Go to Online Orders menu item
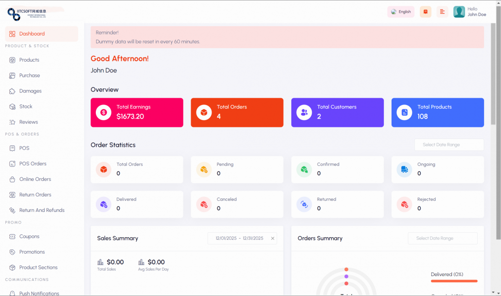 click(35, 179)
